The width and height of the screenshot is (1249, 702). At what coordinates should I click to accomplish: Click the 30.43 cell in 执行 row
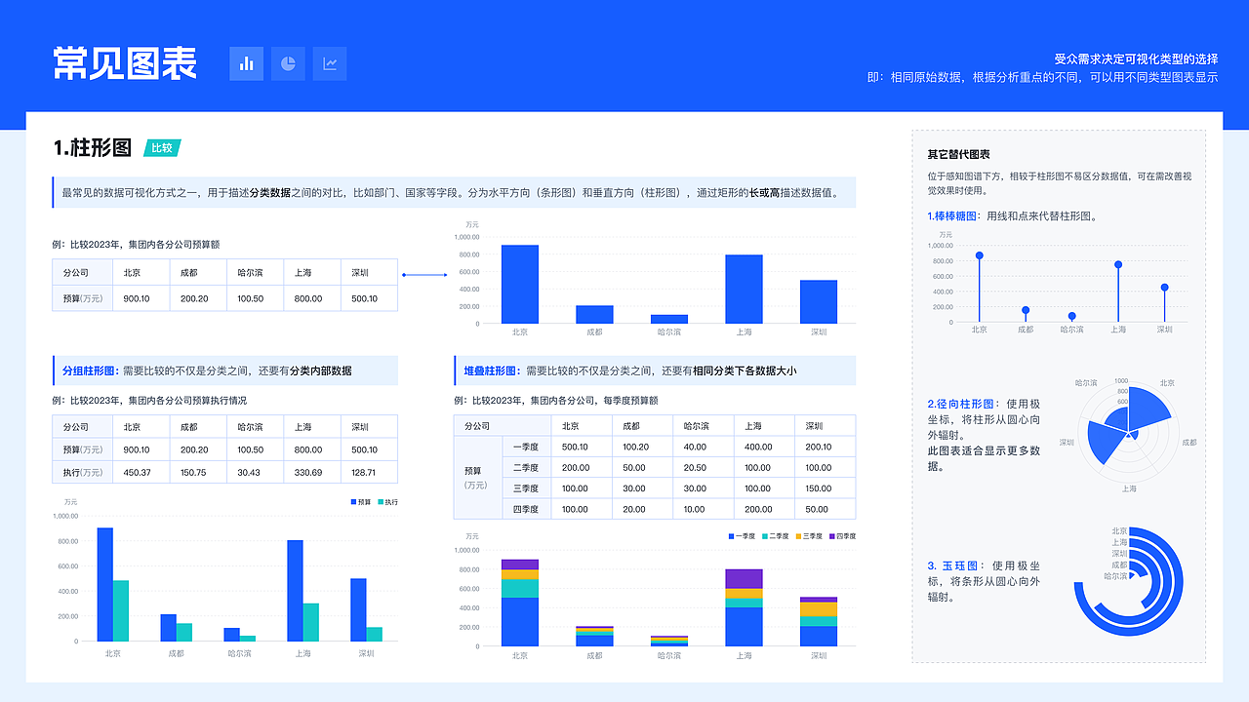(x=255, y=472)
